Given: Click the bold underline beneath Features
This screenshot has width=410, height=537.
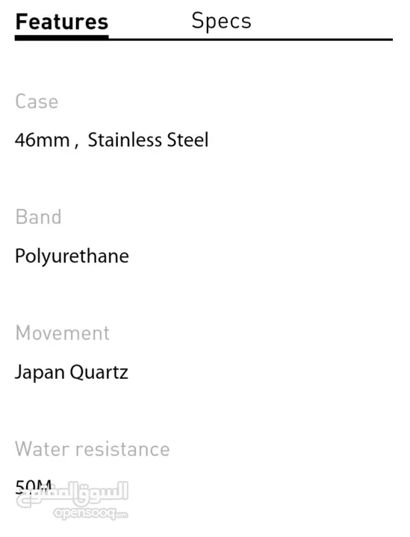Looking at the screenshot, I should pyautogui.click(x=62, y=37).
